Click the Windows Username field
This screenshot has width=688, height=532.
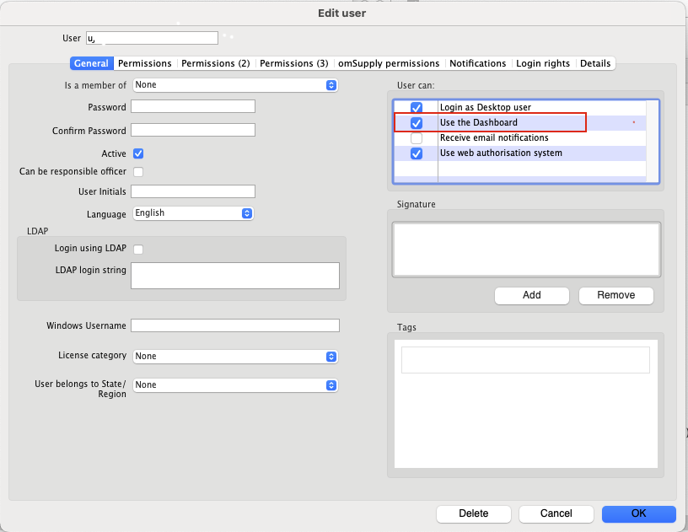tap(235, 325)
